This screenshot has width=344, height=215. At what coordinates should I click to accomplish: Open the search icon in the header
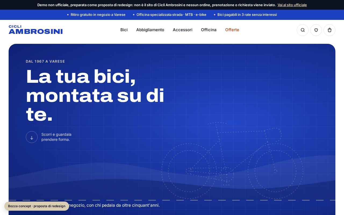pyautogui.click(x=303, y=30)
